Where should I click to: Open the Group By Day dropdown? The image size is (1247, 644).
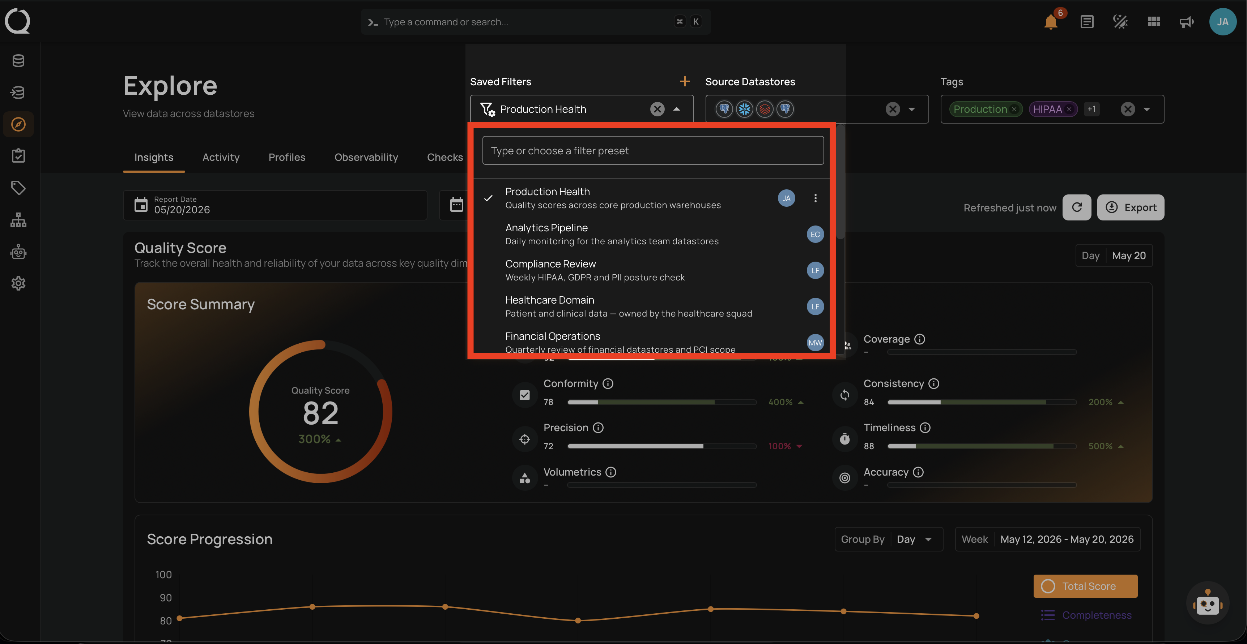[889, 539]
